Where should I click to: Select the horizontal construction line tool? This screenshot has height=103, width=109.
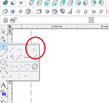pos(19,49)
